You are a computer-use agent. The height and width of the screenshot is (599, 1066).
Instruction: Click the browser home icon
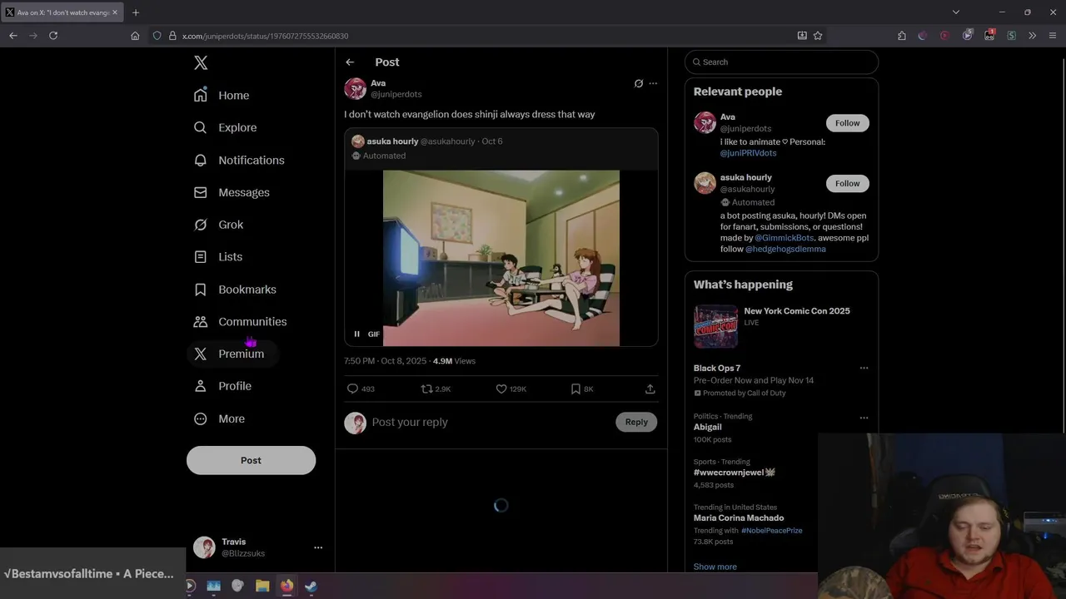coord(135,36)
